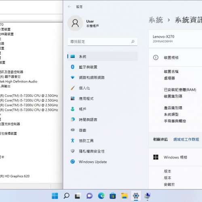Select Intel HD Graphics 620 device
The image size is (202, 202).
coord(15,176)
